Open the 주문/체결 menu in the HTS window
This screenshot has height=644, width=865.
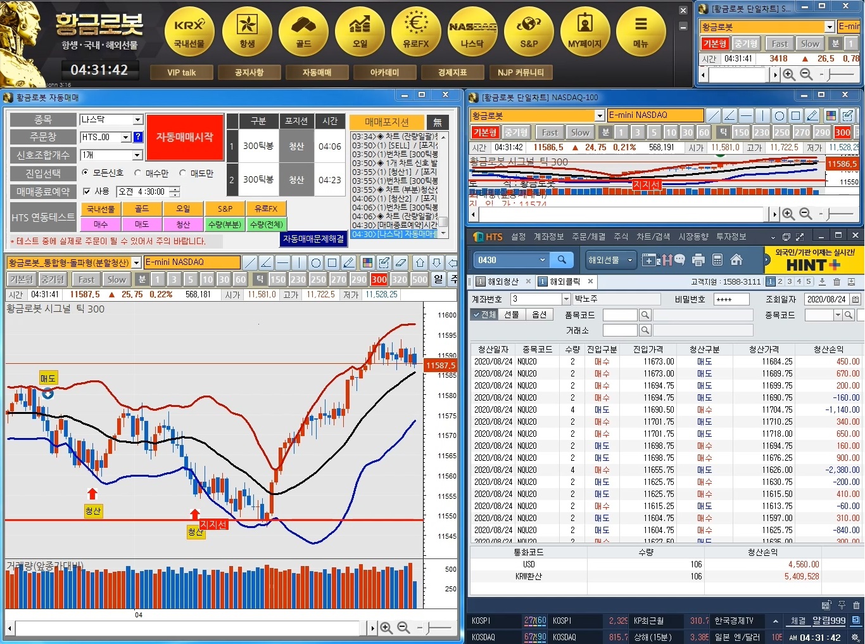point(589,236)
